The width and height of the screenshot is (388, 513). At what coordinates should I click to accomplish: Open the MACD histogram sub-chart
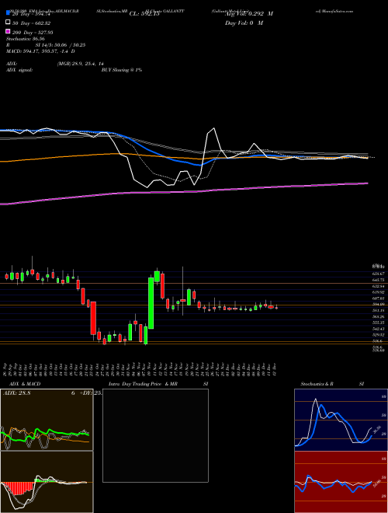coord(47,482)
